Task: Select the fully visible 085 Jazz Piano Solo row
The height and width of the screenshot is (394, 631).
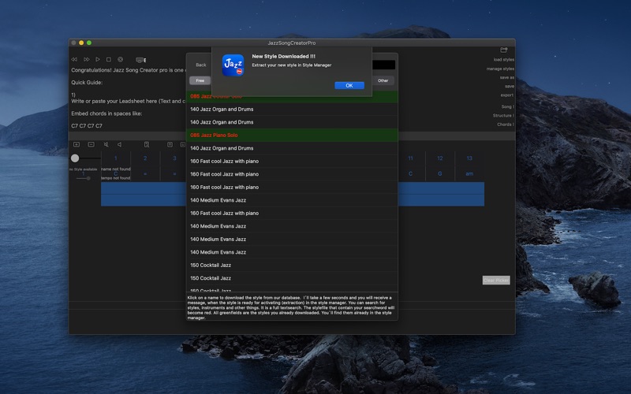Action: (x=292, y=135)
